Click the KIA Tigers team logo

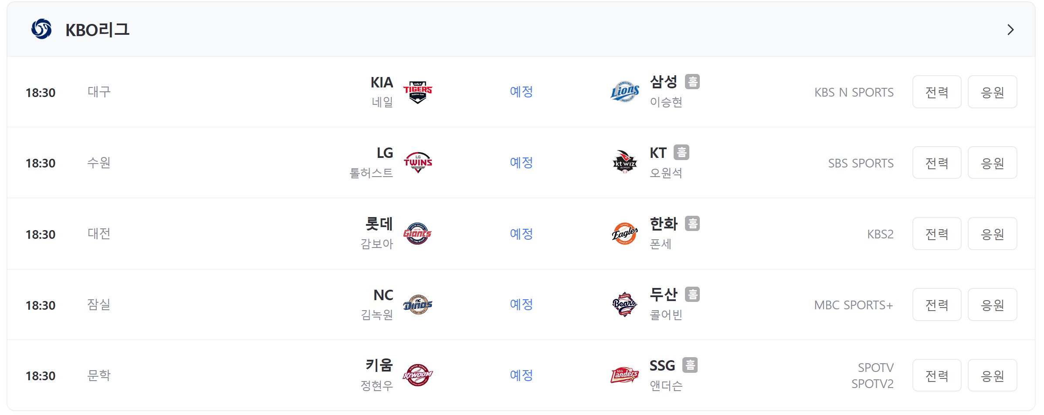tap(417, 92)
